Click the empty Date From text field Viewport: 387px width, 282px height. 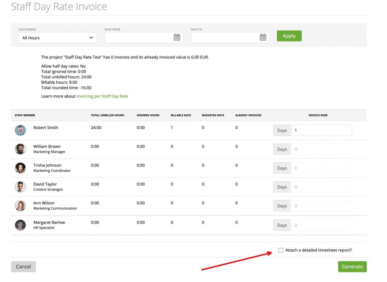tap(140, 37)
